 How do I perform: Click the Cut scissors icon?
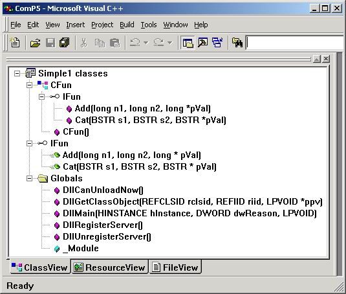point(83,42)
